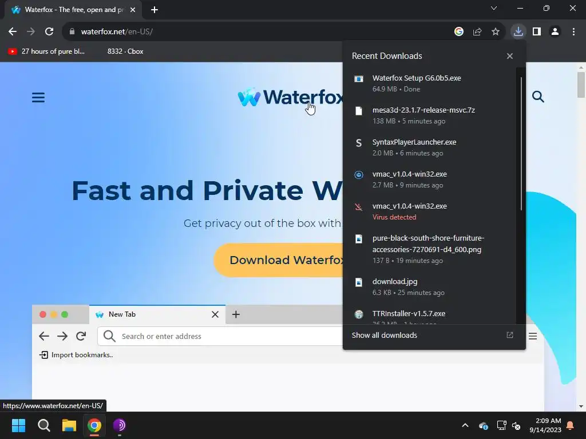Open the Tor Browser taskbar icon

click(x=120, y=425)
